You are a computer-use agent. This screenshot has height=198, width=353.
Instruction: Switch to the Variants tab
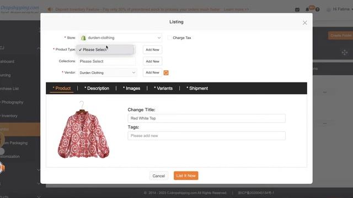[163, 89]
